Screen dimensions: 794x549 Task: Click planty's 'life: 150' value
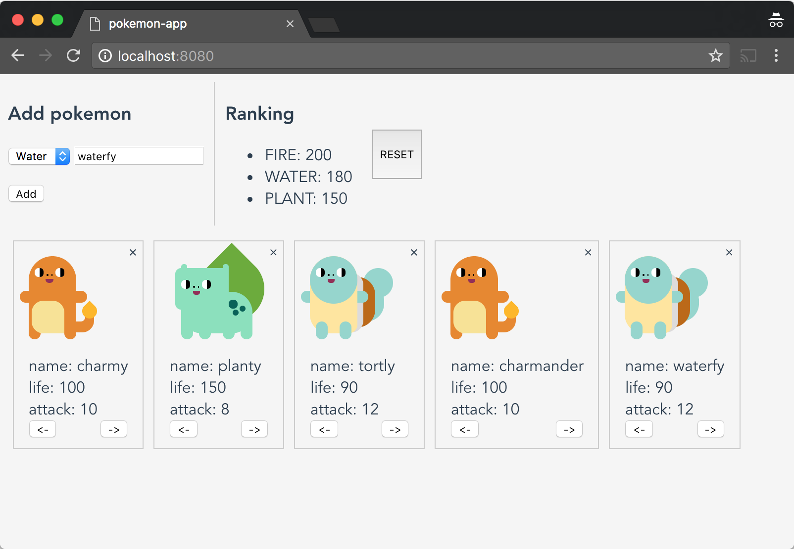[x=198, y=387]
